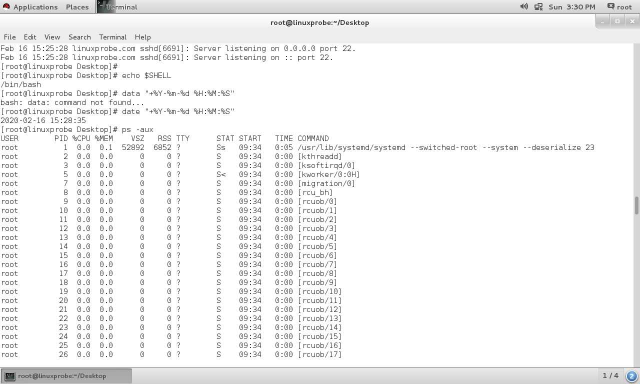Select the root@linuxprobe taskbar window button
This screenshot has width=640, height=384.
pos(67,376)
